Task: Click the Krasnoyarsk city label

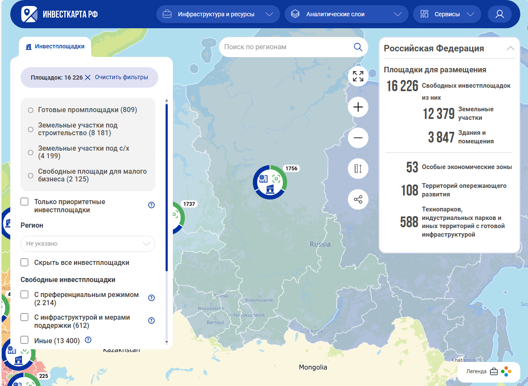Action: click(x=259, y=300)
